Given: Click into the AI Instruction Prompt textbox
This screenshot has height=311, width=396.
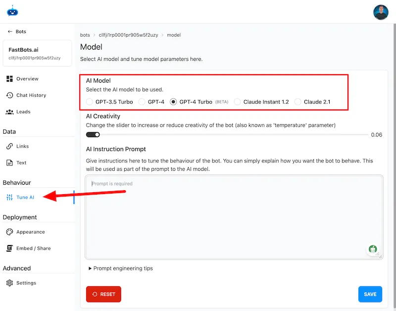Looking at the screenshot, I should (x=234, y=216).
